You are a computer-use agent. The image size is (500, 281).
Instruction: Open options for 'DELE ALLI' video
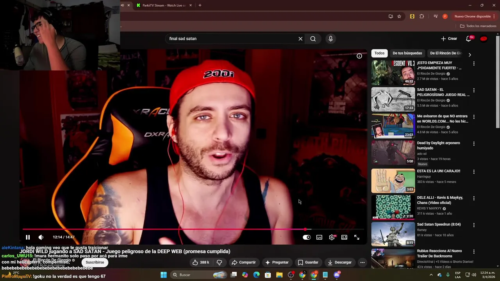point(474,198)
